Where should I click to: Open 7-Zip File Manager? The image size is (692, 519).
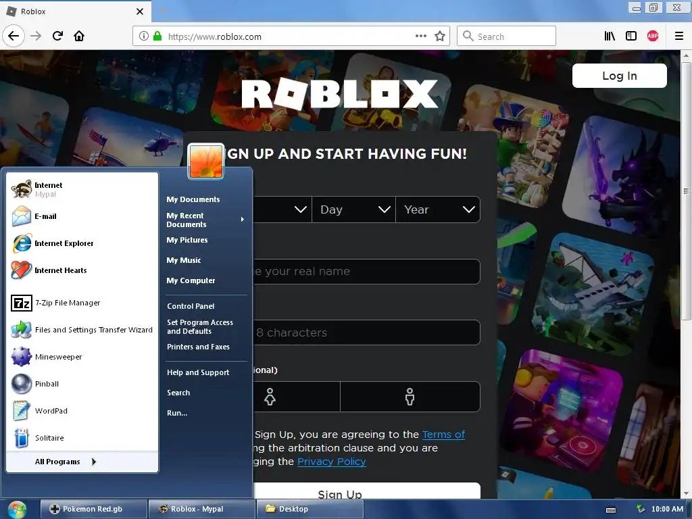point(82,303)
